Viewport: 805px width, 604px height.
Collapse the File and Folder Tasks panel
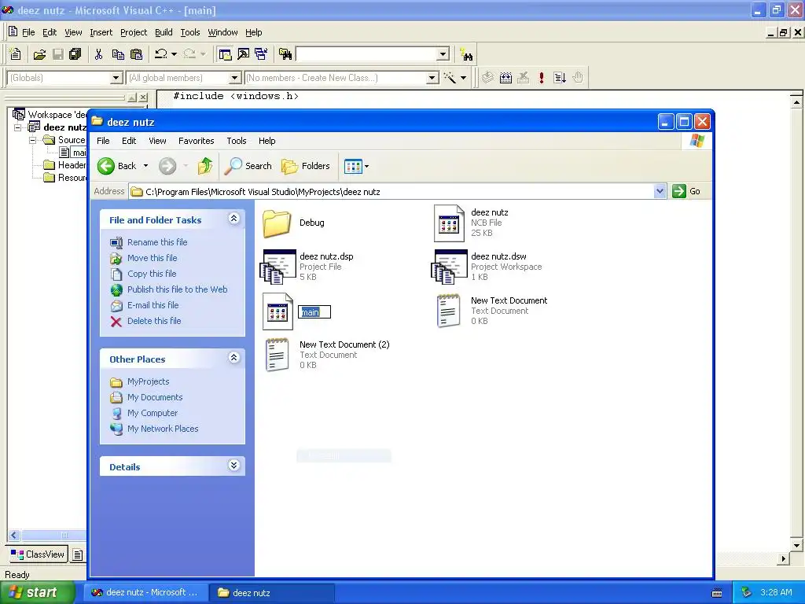click(233, 219)
